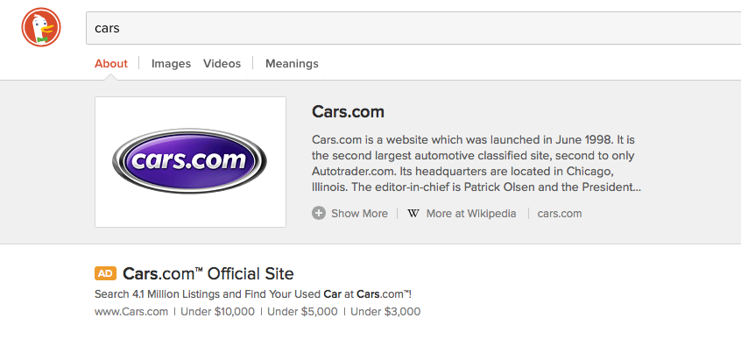Visit the cars.com link in info box
The height and width of the screenshot is (339, 741).
(560, 213)
